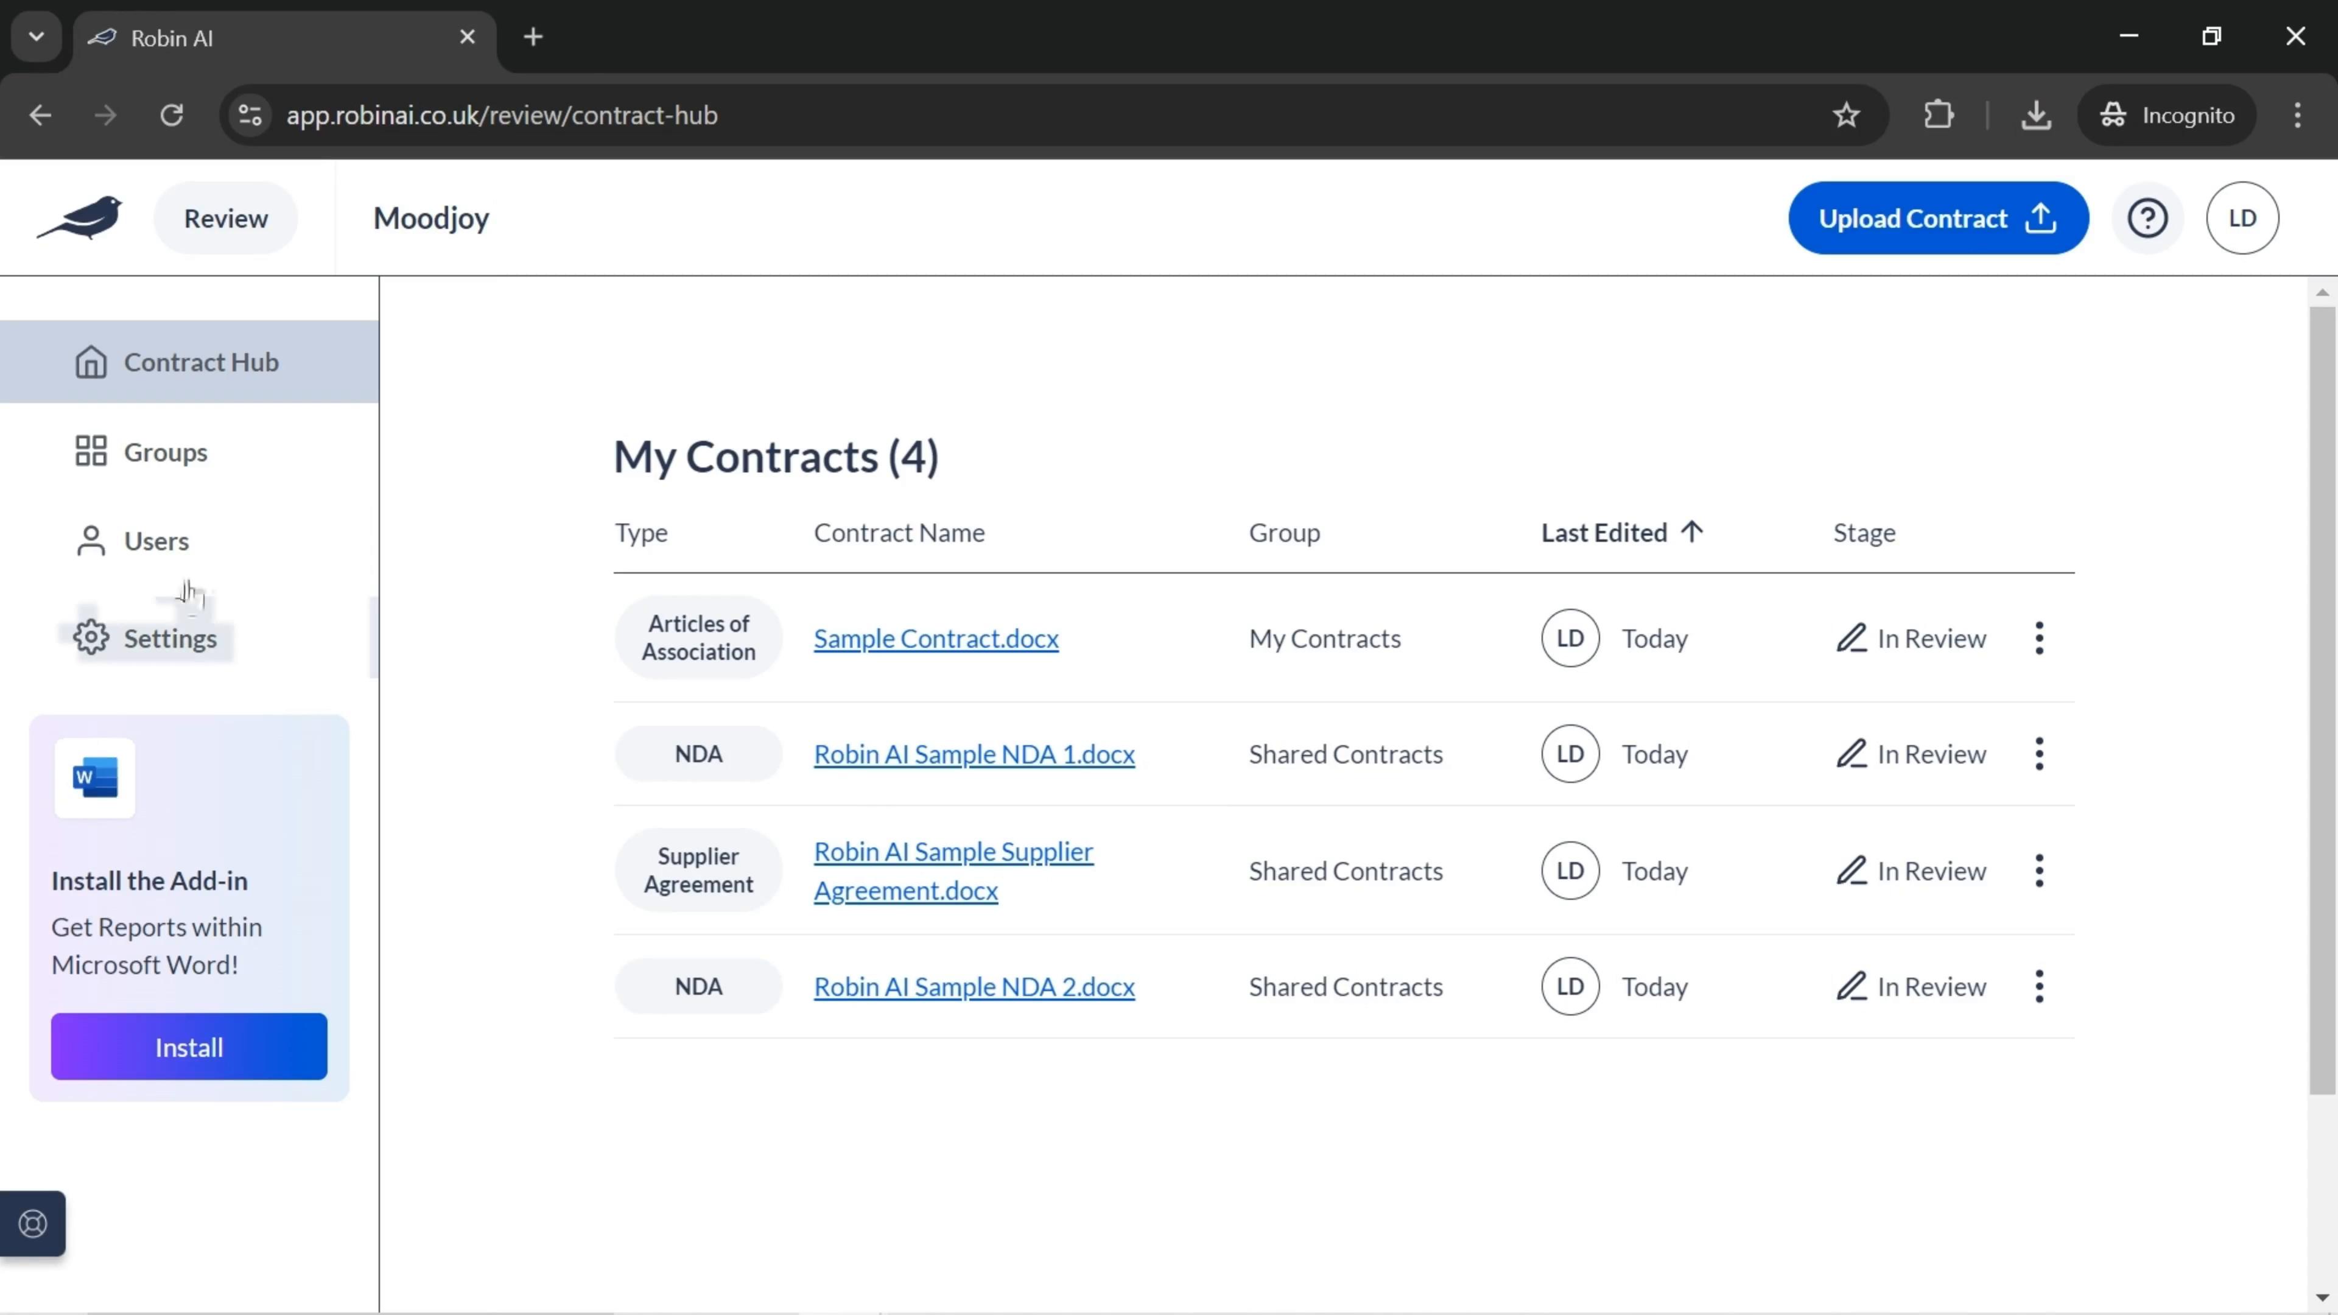Click the feedback bubble icon bottom-left

pyautogui.click(x=32, y=1225)
